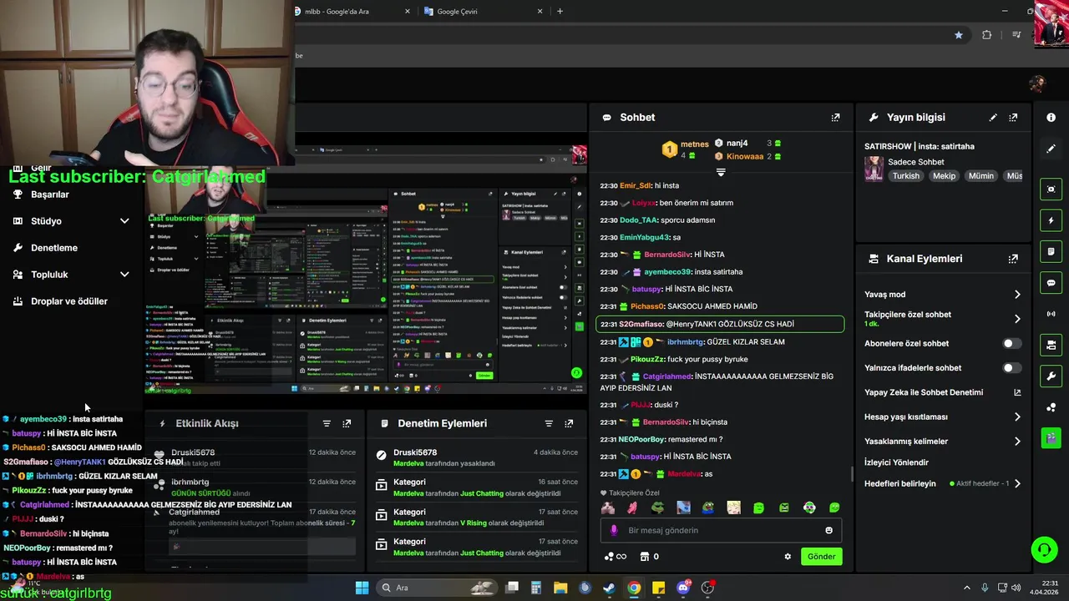Open the Denetim Eylemleri filter icon
Image resolution: width=1069 pixels, height=601 pixels.
pyautogui.click(x=549, y=423)
